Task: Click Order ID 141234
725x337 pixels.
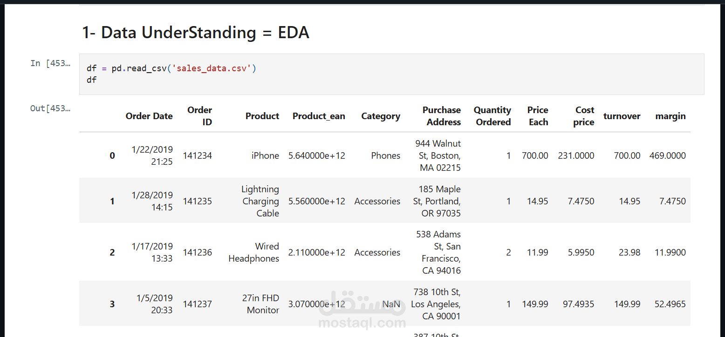Action: coord(197,155)
